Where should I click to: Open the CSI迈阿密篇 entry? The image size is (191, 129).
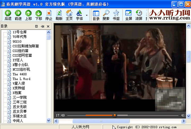pyautogui.click(x=22, y=55)
